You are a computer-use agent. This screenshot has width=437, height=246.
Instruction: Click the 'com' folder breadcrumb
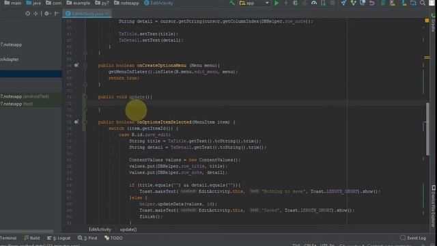coord(53,3)
